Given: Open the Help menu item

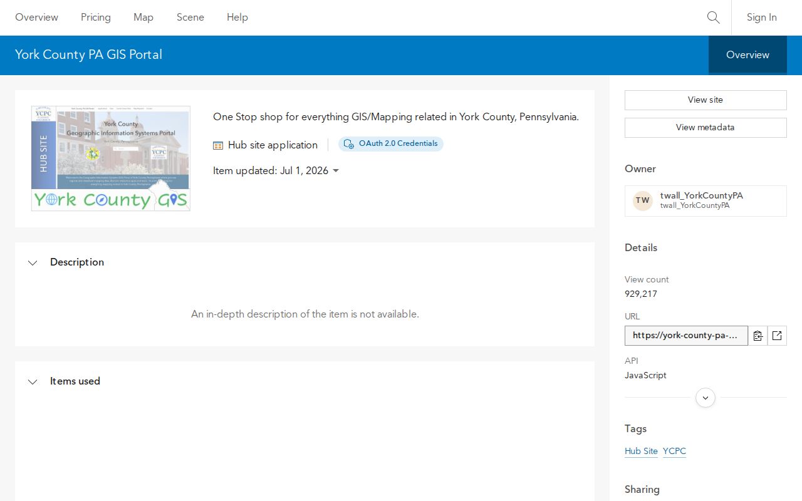Looking at the screenshot, I should pos(237,18).
